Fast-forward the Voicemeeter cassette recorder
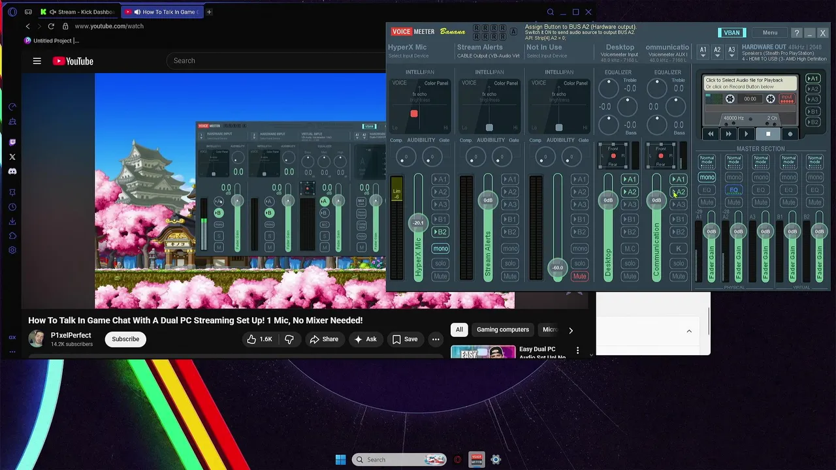836x470 pixels. click(x=728, y=134)
